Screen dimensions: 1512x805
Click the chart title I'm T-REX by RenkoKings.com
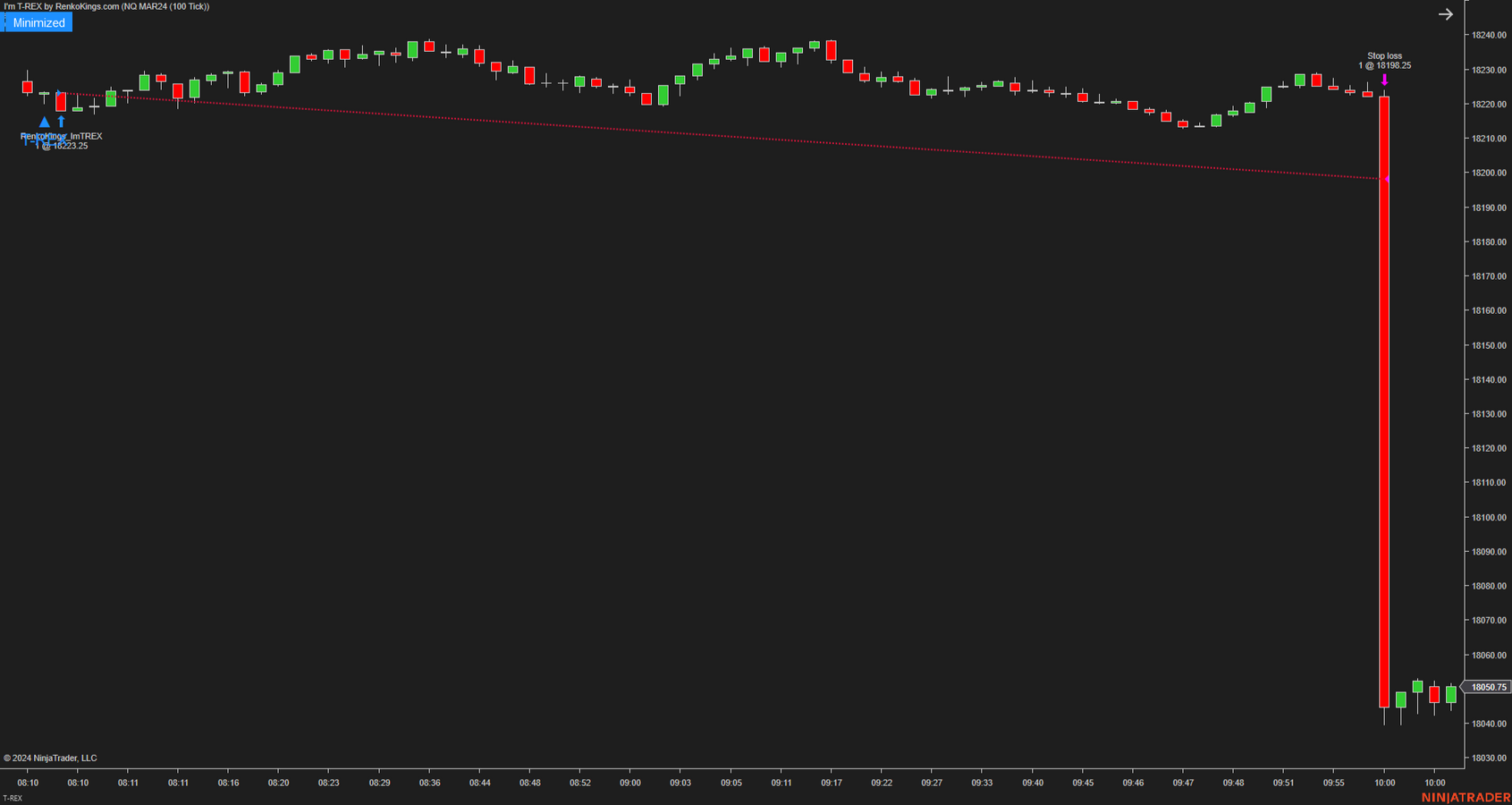pos(106,6)
